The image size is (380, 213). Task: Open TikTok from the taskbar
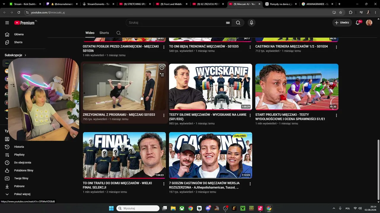260,208
